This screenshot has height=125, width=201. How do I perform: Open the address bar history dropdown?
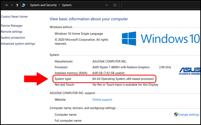[107, 5]
